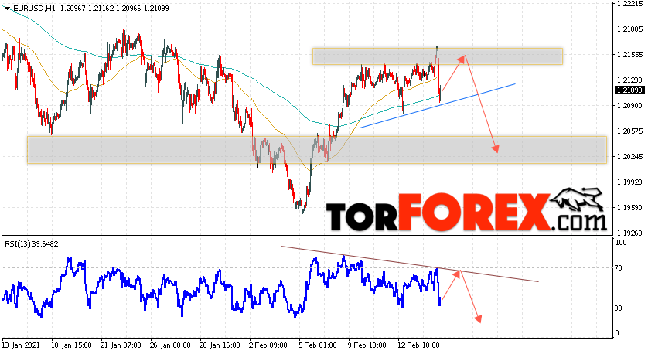648x354 pixels.
Task: Click the RSI level label 70
Action: pyautogui.click(x=619, y=268)
